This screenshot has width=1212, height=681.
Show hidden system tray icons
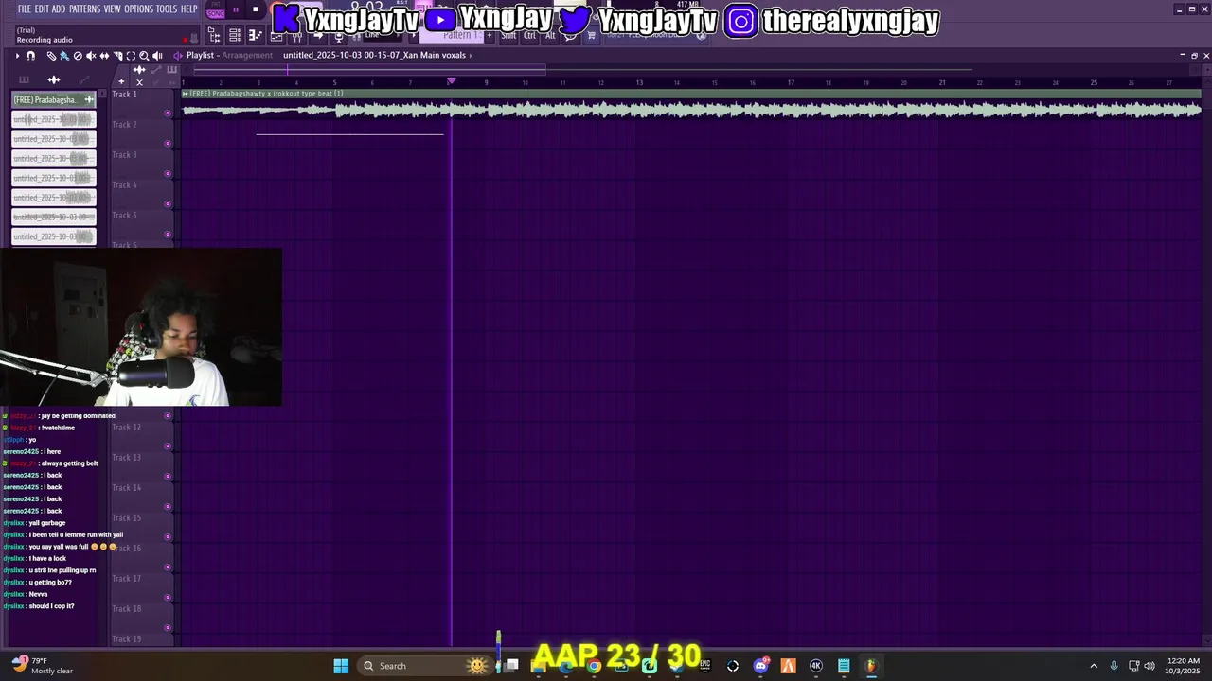point(1094,666)
